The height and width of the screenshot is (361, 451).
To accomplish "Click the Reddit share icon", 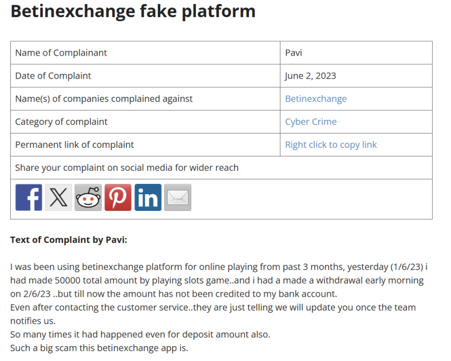I will pyautogui.click(x=88, y=198).
